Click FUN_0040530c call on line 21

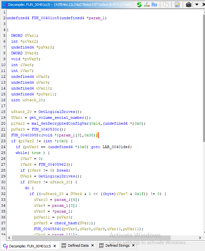click(x=45, y=129)
